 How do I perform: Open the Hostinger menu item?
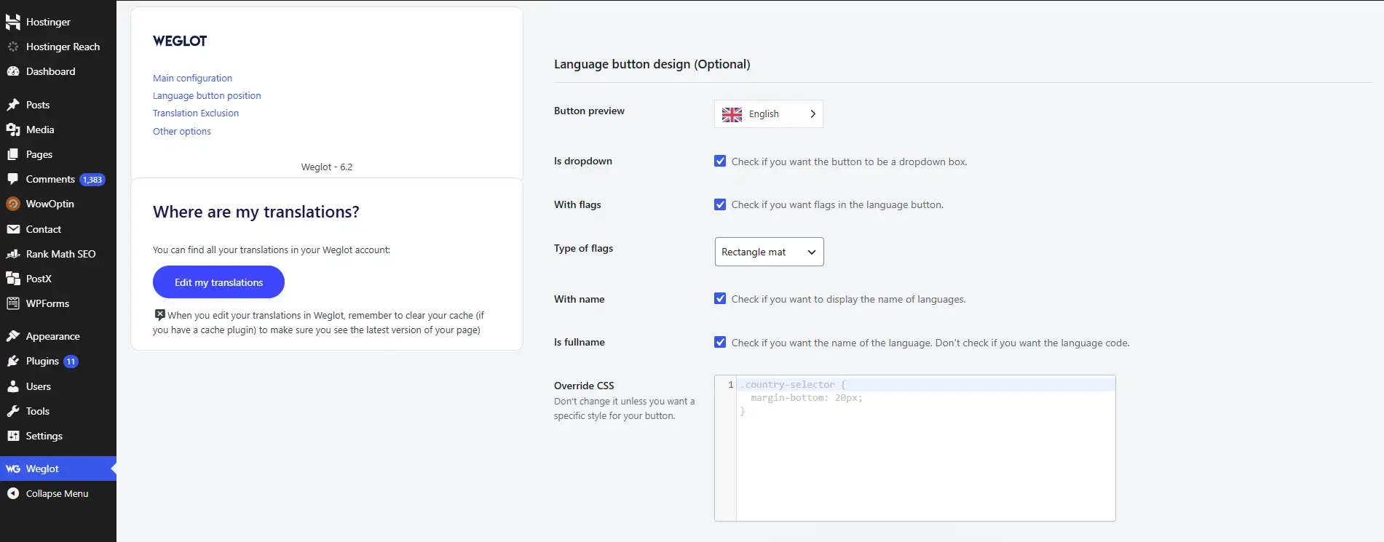pos(58,22)
